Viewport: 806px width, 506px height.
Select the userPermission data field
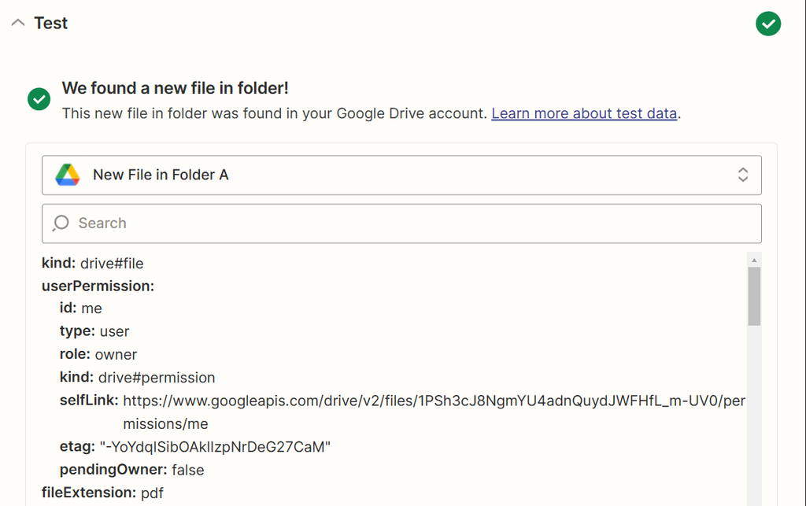98,286
